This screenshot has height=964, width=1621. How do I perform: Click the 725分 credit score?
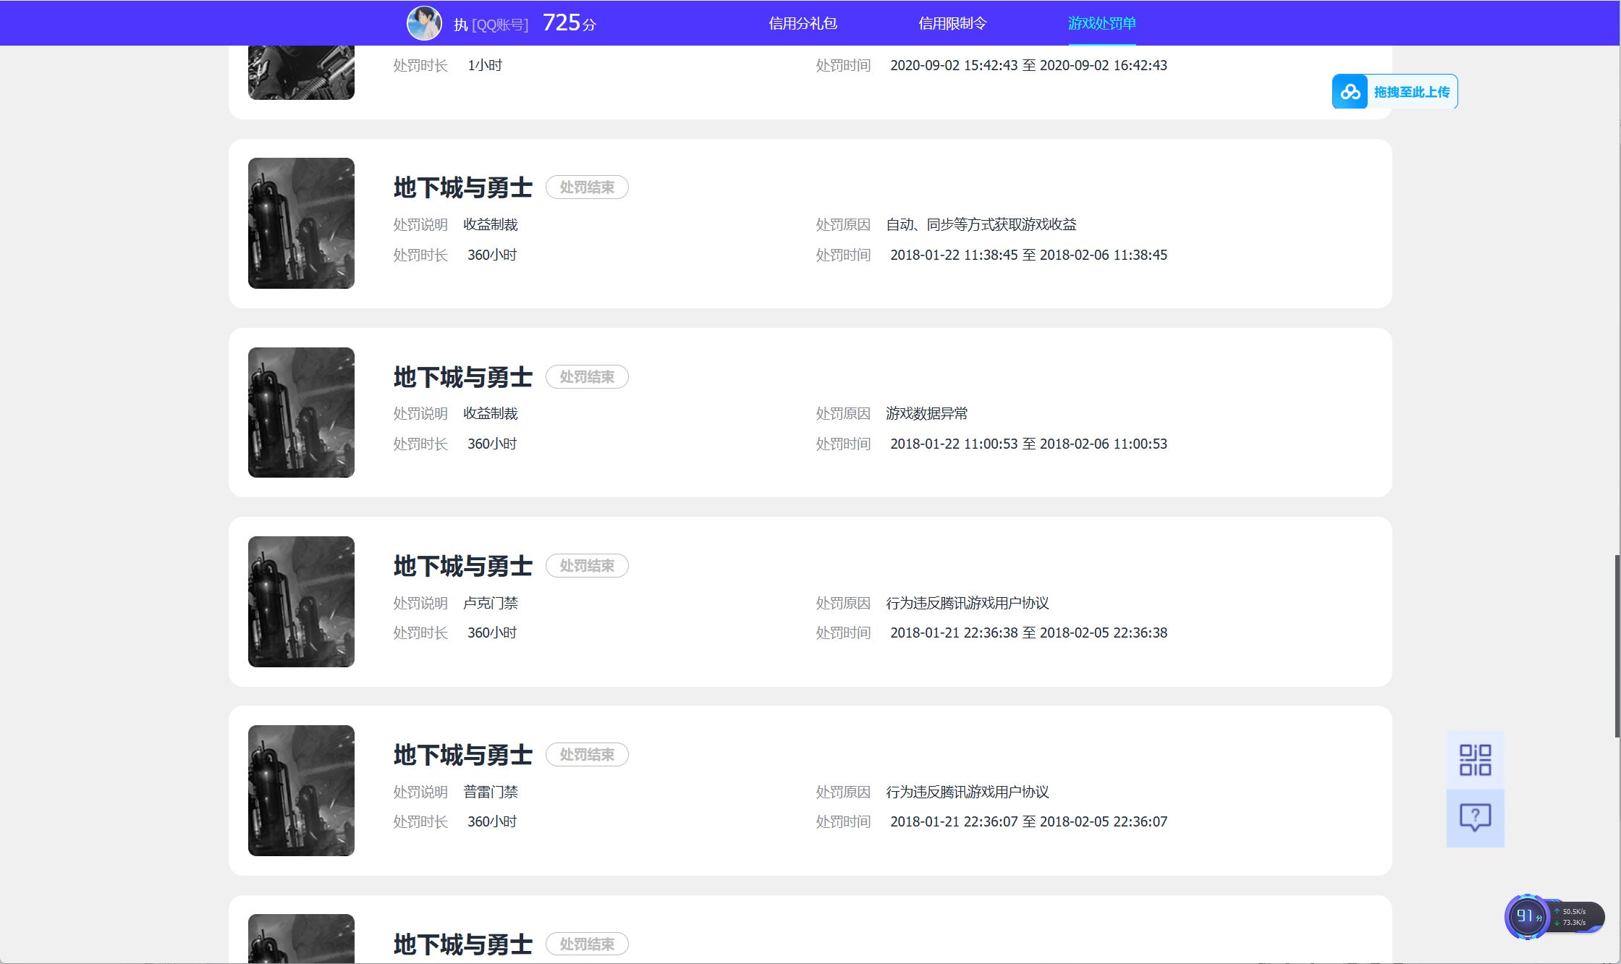pyautogui.click(x=569, y=23)
